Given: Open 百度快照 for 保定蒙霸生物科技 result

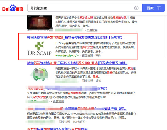Looking at the screenshot, I should pos(65,122).
